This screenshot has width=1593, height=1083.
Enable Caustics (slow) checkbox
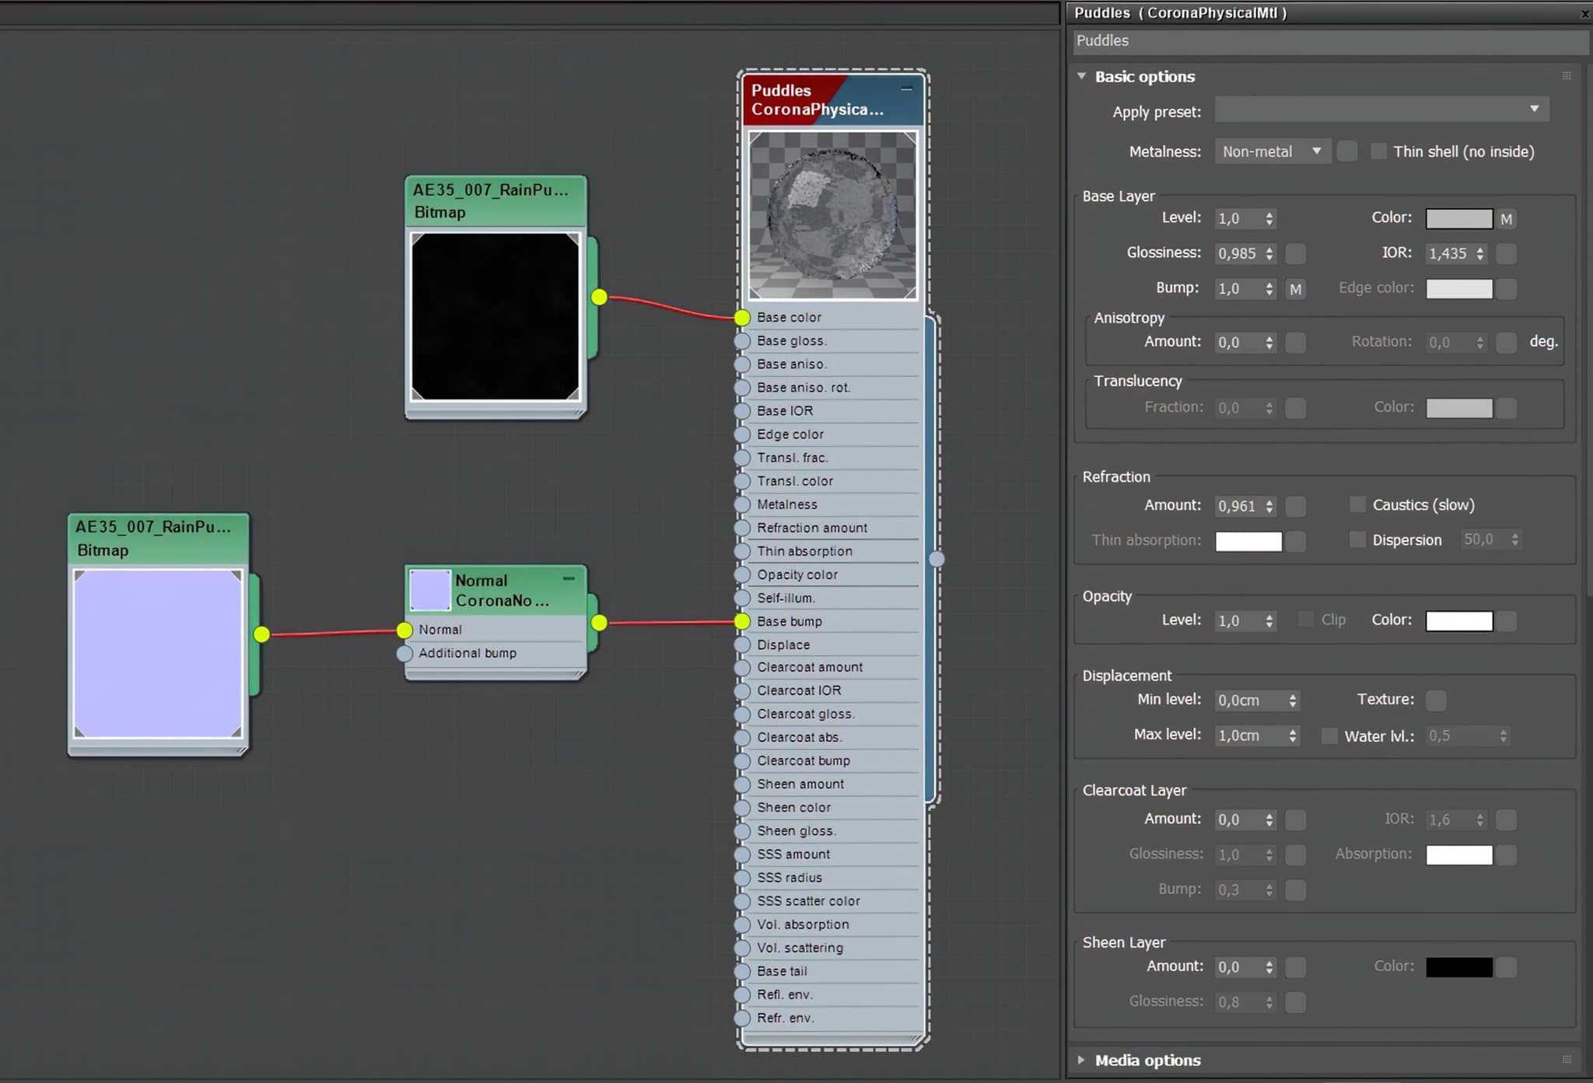coord(1357,504)
